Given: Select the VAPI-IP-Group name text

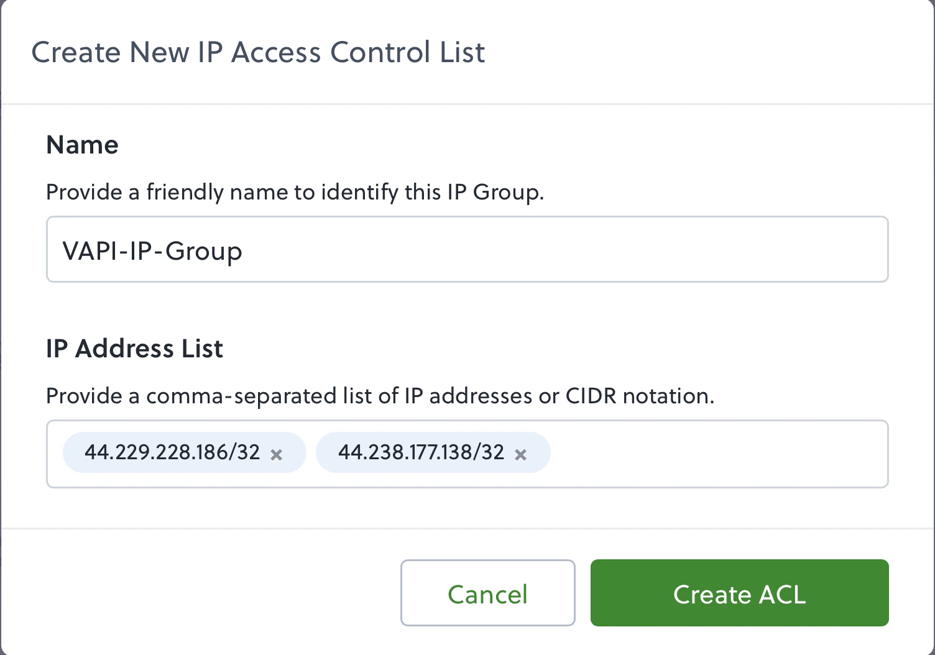Looking at the screenshot, I should (152, 251).
